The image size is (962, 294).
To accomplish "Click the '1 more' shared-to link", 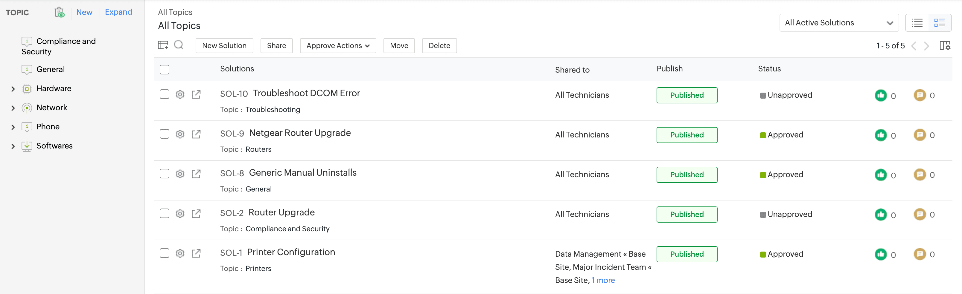I will point(603,280).
